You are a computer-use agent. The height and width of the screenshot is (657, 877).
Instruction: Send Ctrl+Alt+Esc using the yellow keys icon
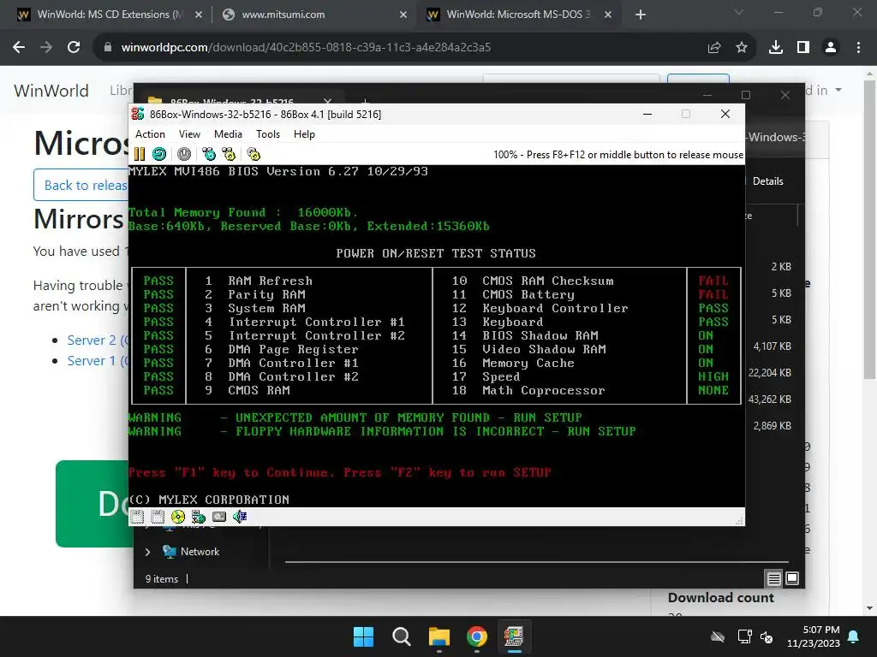pyautogui.click(x=229, y=154)
